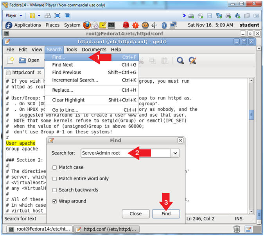
Task: Select Find... in the Search menu
Action: 92,57
